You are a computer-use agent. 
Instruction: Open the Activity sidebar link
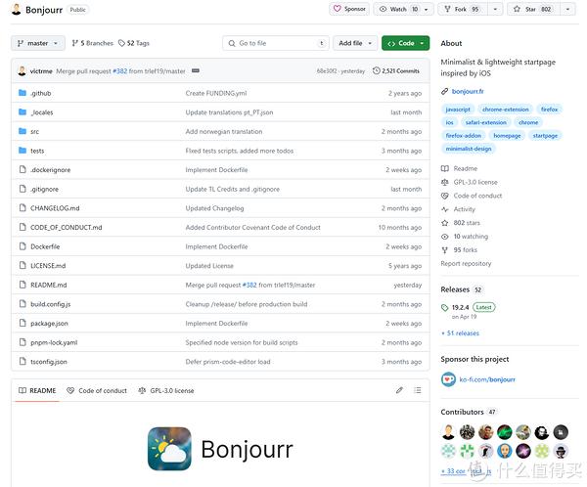(458, 209)
